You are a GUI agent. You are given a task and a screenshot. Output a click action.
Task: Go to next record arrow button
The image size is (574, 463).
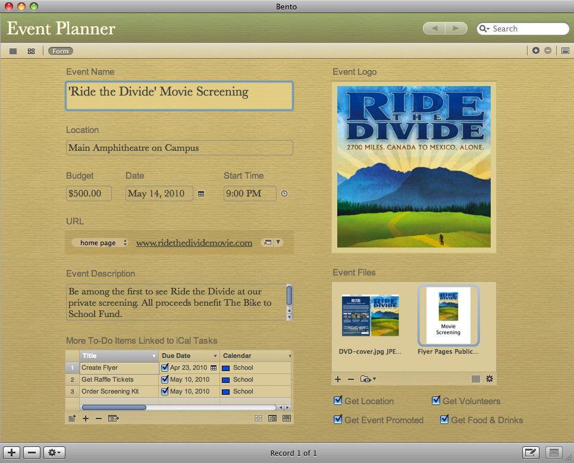(x=455, y=28)
